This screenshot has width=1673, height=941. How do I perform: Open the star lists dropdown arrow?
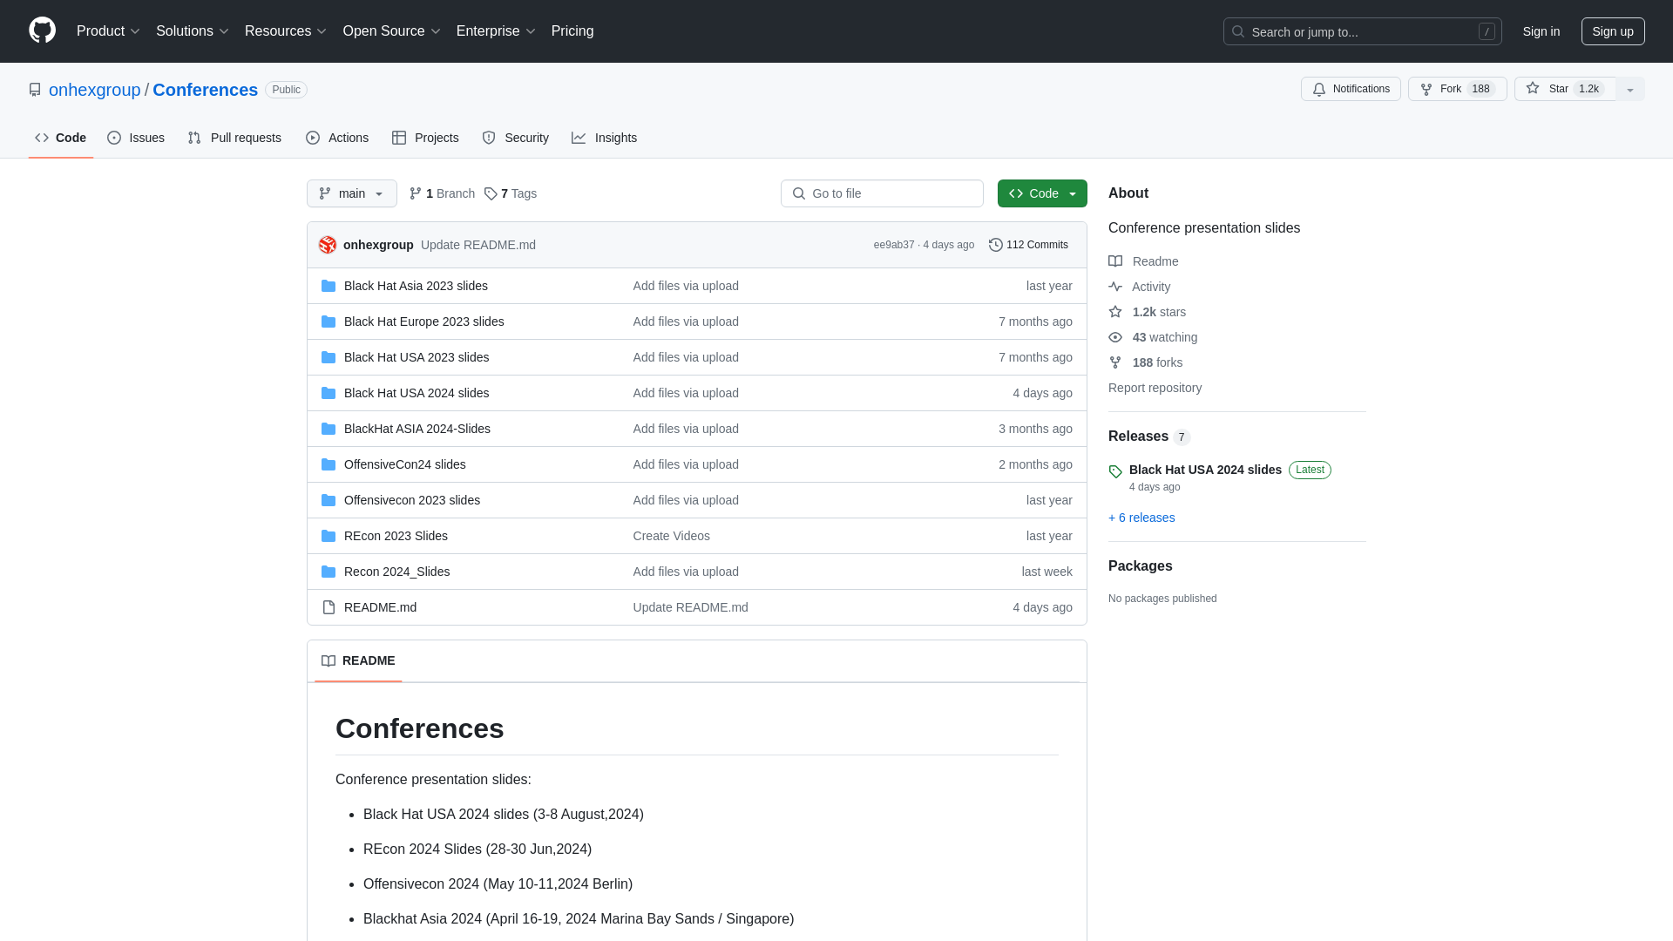1630,89
